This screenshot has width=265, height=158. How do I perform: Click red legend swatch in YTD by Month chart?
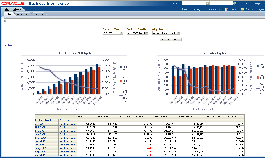pyautogui.click(x=121, y=81)
